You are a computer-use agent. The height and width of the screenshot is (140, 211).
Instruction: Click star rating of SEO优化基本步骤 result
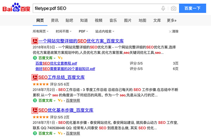pyautogui.click(x=41, y=117)
